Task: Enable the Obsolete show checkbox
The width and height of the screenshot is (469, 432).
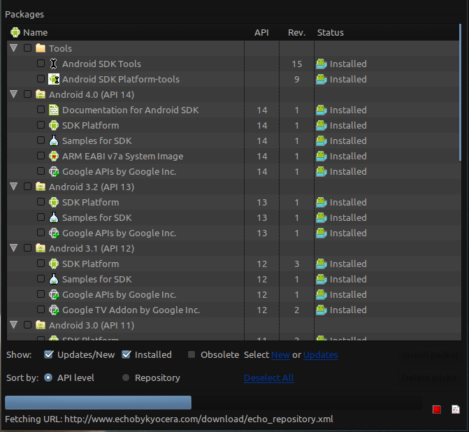Action: pyautogui.click(x=192, y=354)
